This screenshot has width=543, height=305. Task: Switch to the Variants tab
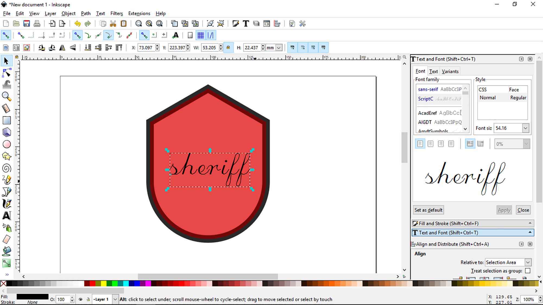450,72
